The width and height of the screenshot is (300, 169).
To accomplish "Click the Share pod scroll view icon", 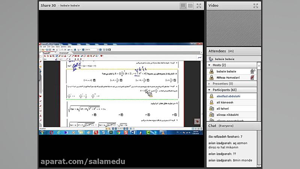I will tap(190, 6).
